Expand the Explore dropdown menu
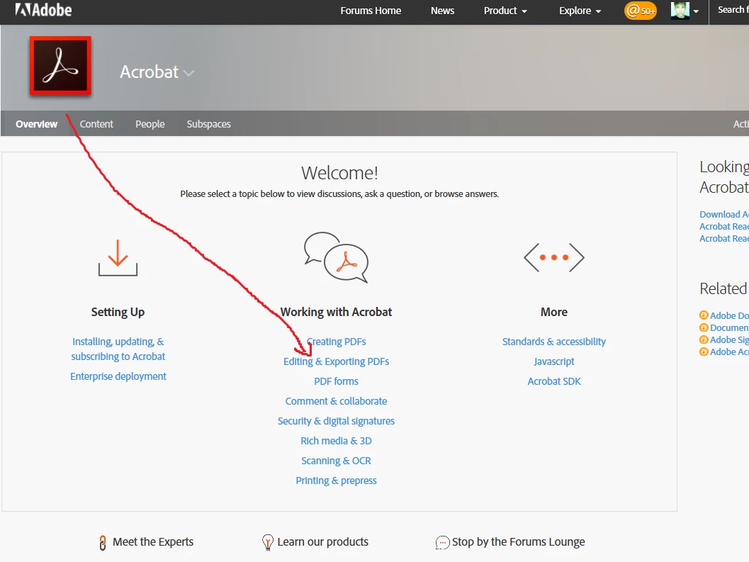 pyautogui.click(x=580, y=11)
